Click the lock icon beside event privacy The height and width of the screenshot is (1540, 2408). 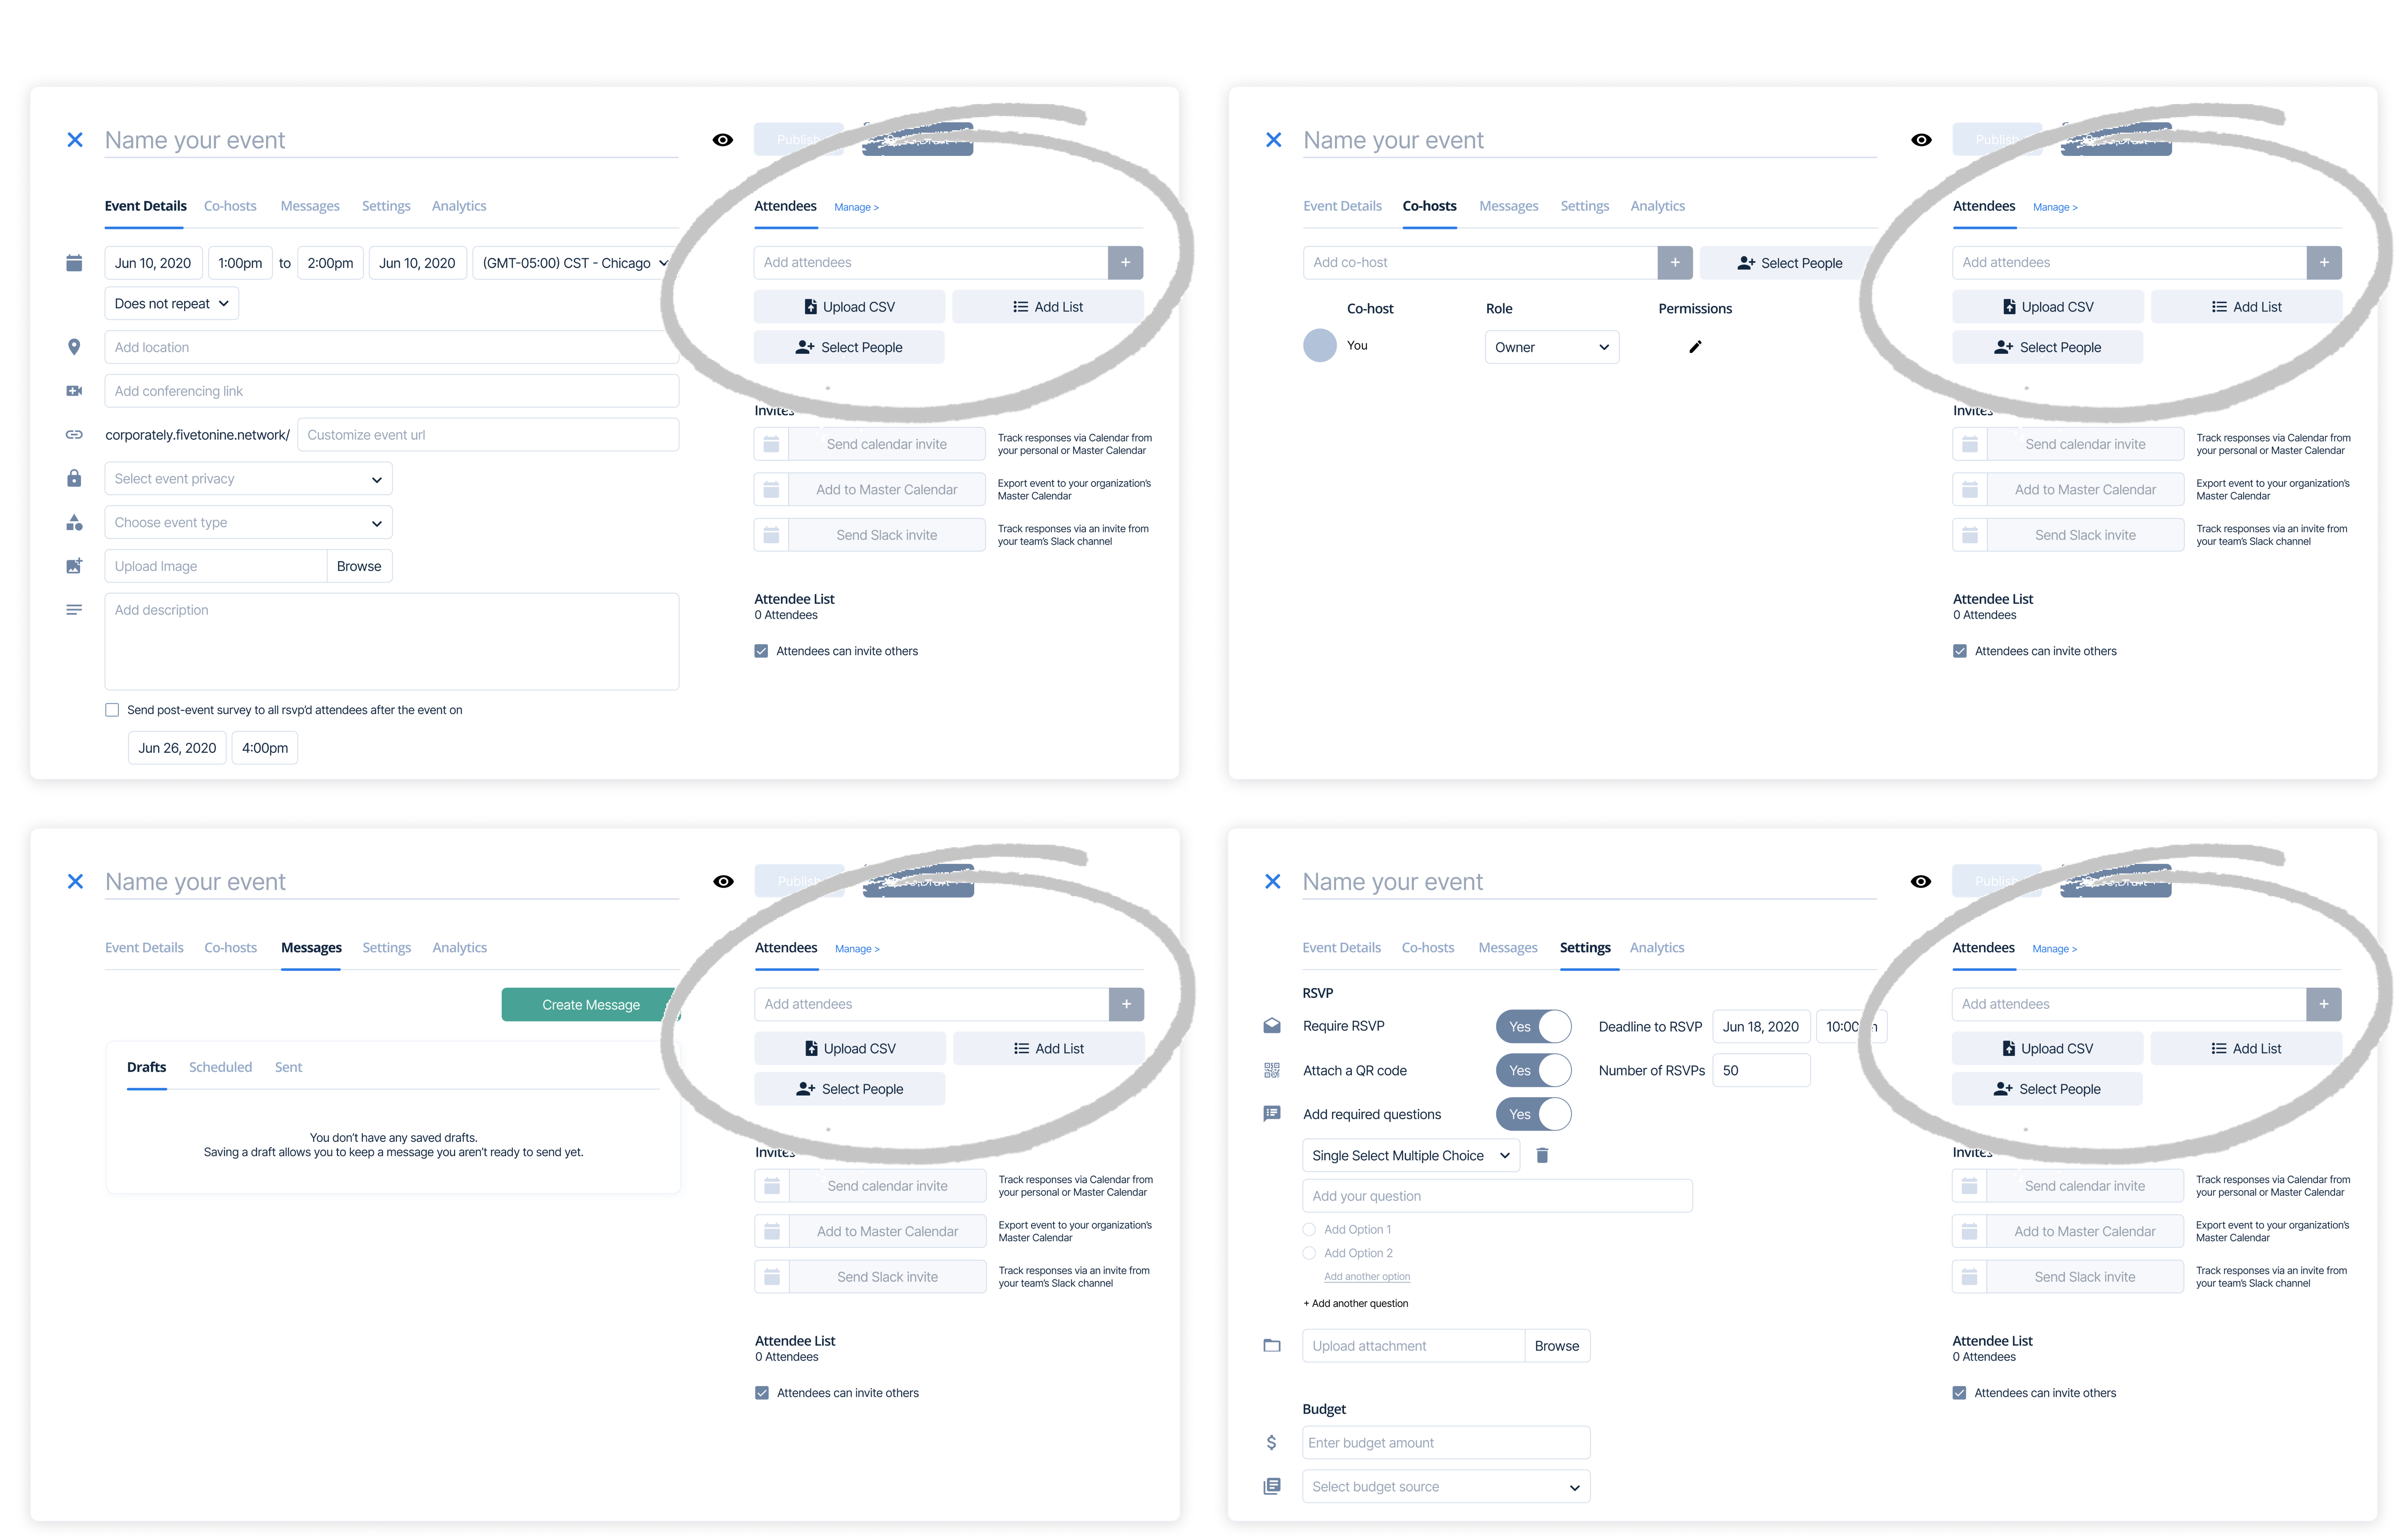74,478
